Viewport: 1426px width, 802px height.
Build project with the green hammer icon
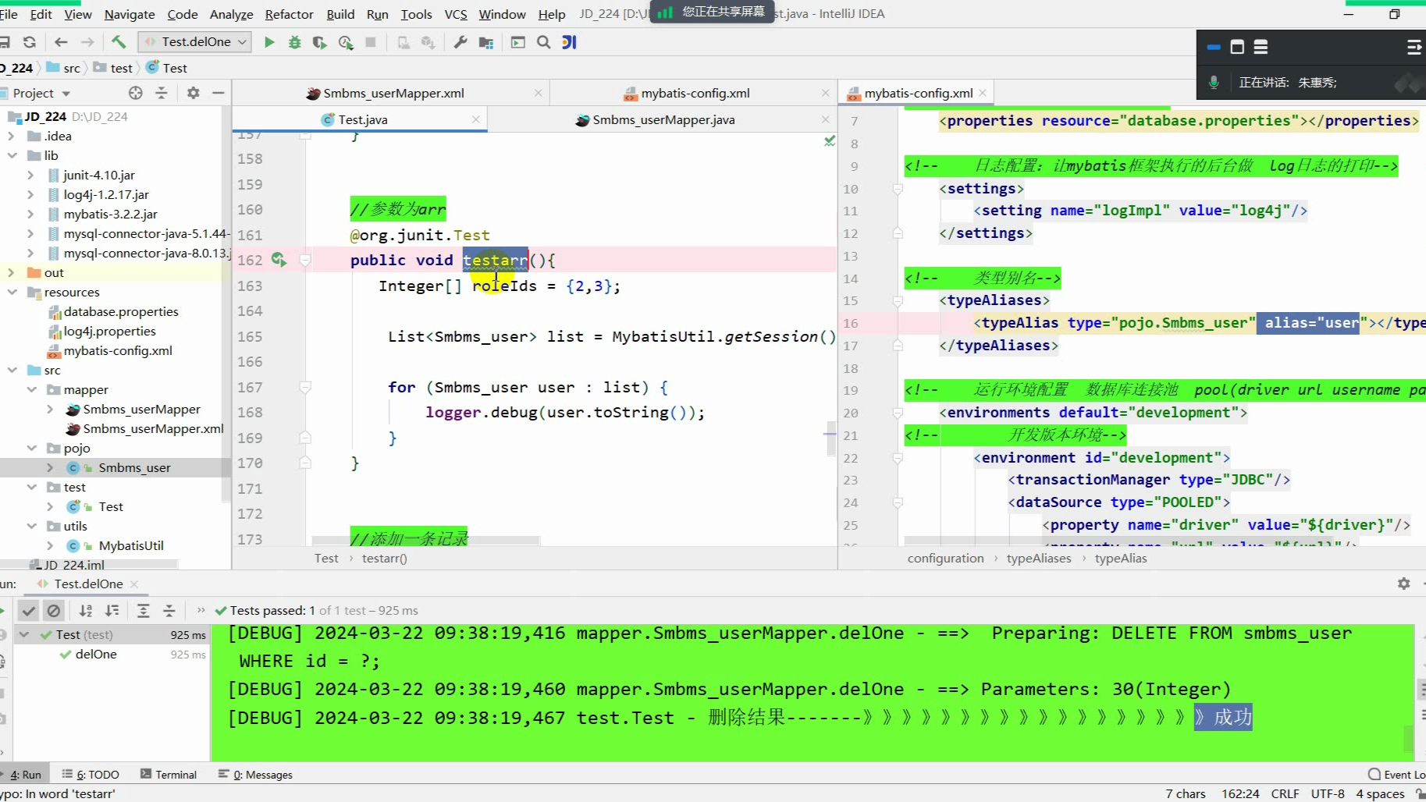[119, 42]
